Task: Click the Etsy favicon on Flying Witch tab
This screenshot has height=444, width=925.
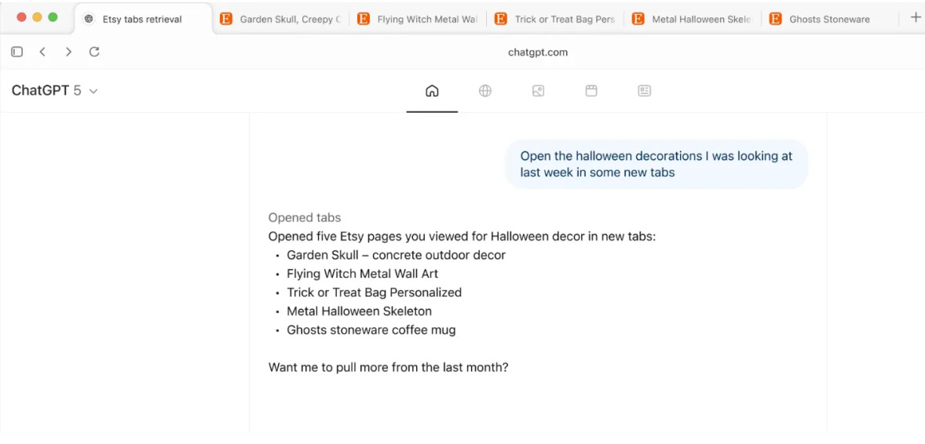Action: click(x=364, y=19)
